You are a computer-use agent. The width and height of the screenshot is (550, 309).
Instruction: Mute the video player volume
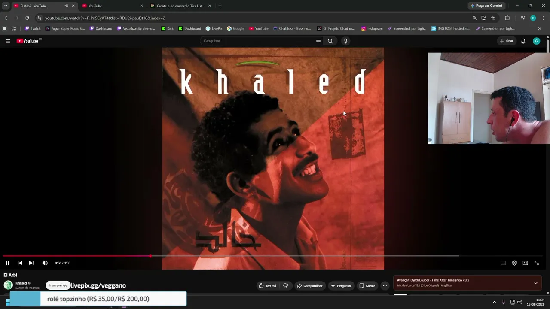coord(45,263)
